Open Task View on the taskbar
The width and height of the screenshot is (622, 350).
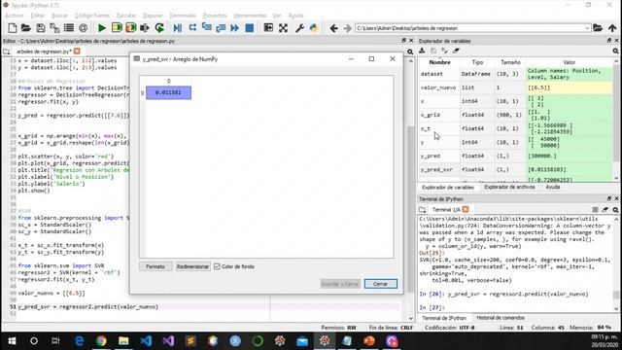point(56,341)
